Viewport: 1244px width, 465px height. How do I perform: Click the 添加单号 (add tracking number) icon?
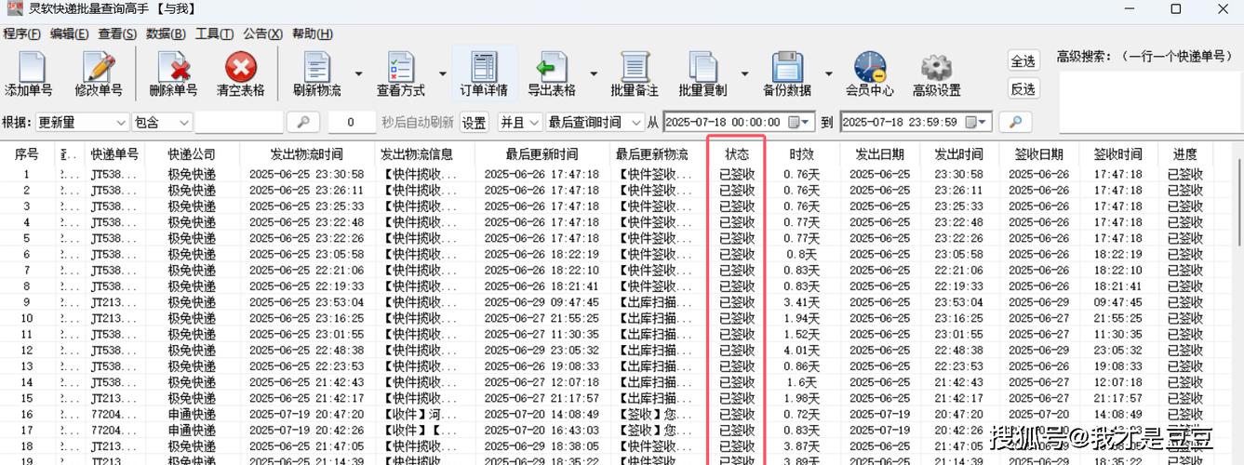click(29, 70)
